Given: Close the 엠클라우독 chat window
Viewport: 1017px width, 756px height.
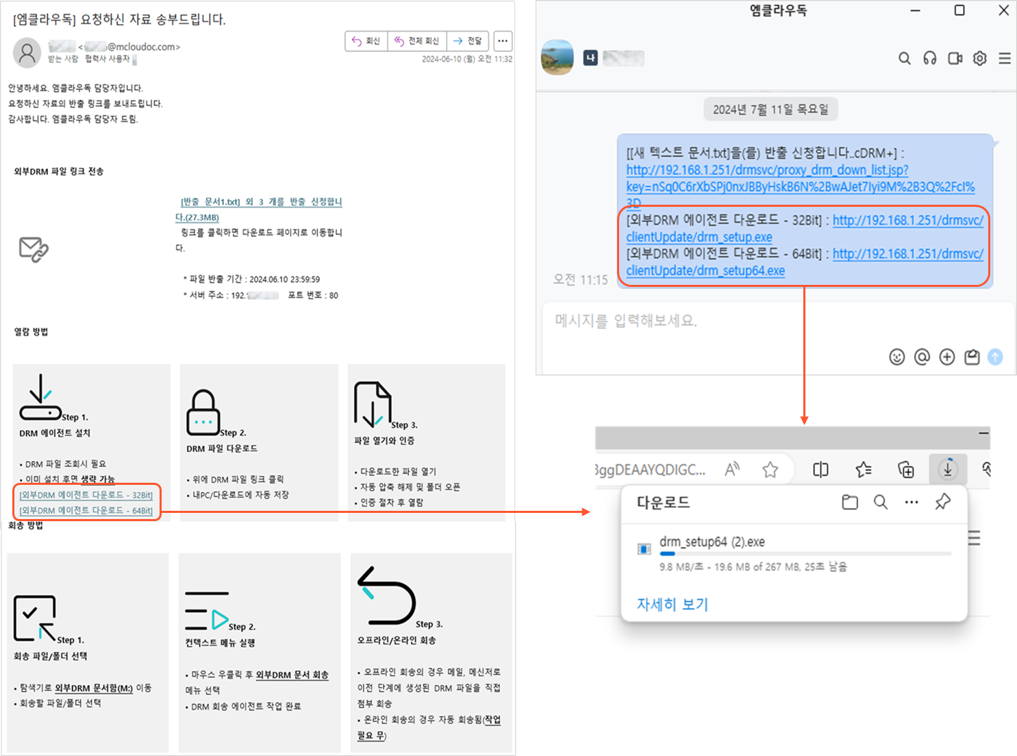Looking at the screenshot, I should pyautogui.click(x=1003, y=10).
